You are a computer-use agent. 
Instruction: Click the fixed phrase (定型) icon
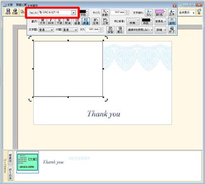[110, 30]
